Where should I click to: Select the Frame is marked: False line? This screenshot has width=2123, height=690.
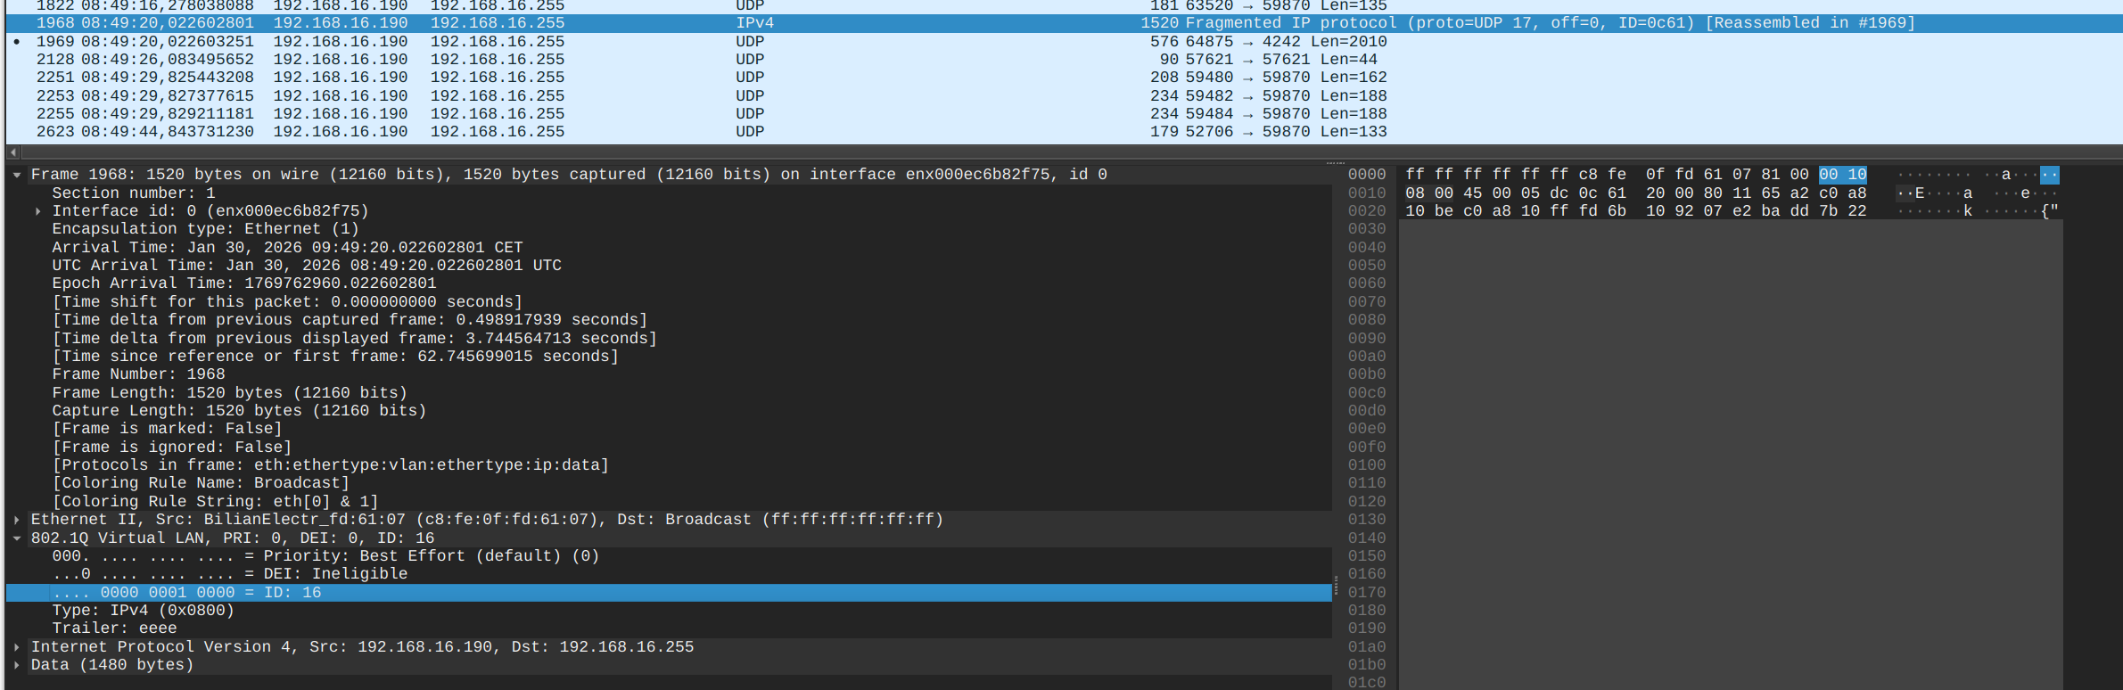[167, 429]
